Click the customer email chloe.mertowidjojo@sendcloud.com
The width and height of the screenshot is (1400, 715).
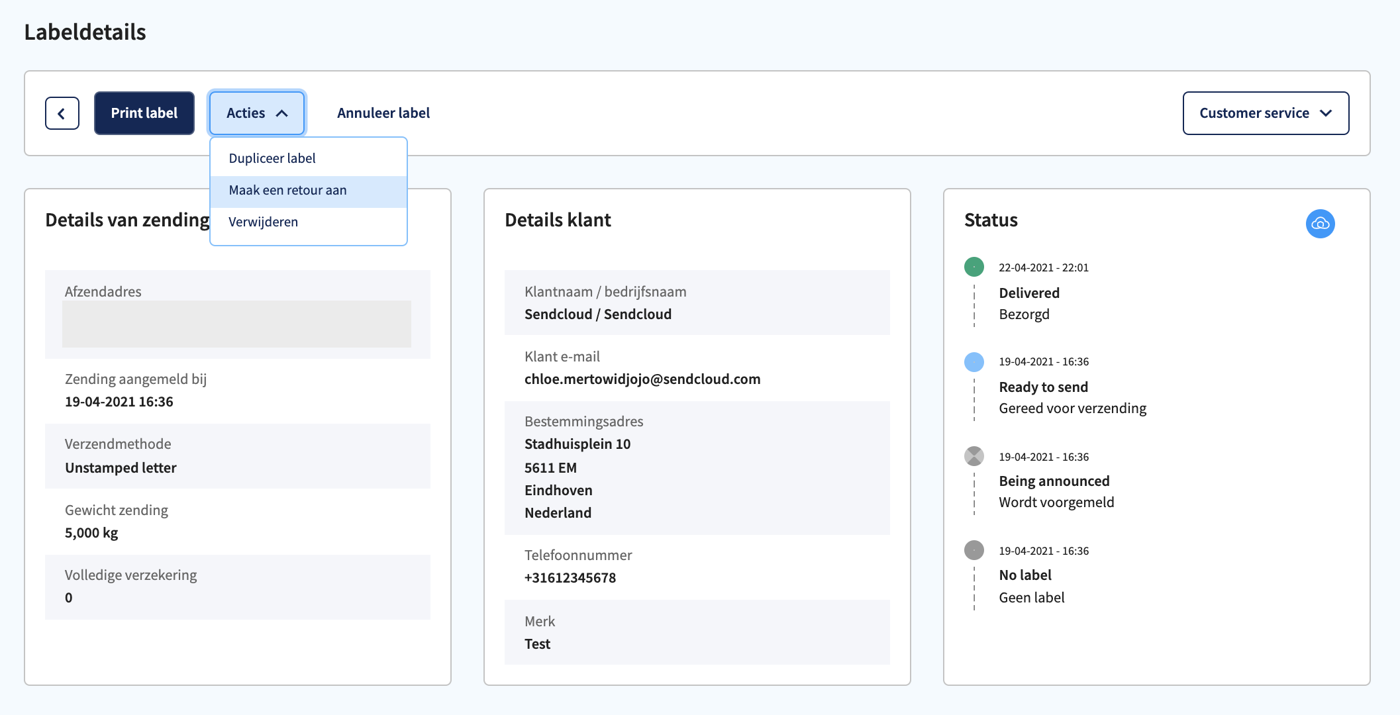pyautogui.click(x=642, y=379)
